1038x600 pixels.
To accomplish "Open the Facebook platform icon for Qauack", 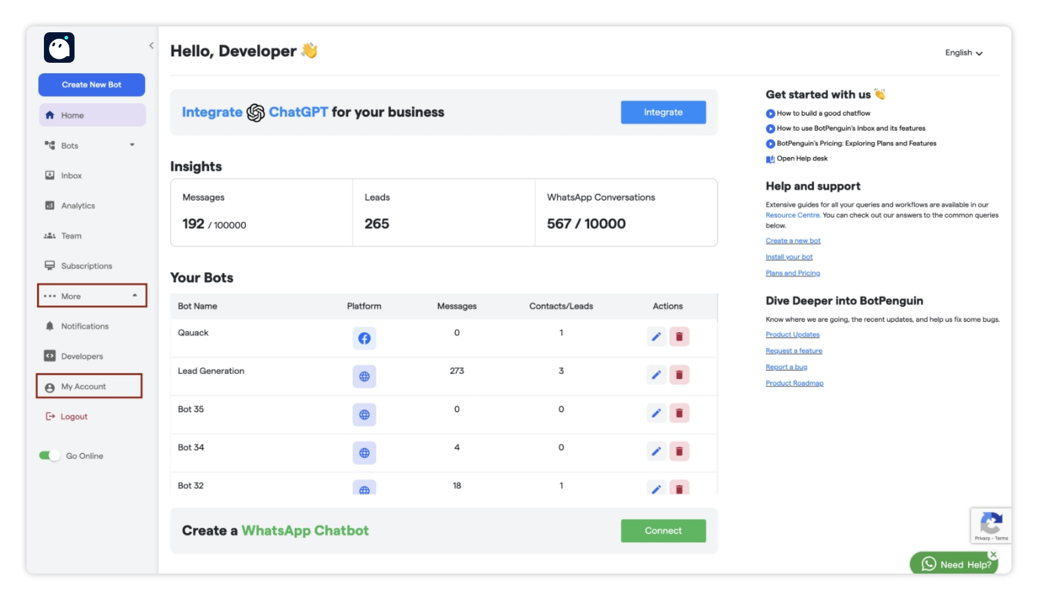I will point(364,338).
